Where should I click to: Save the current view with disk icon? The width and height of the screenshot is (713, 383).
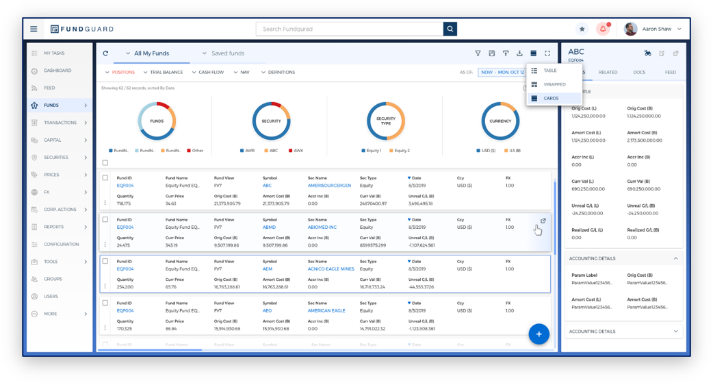(491, 53)
